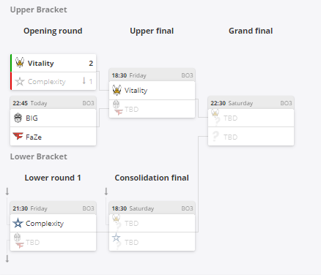Open the FaZe team link
Screen dimensions: 321x280
click(34, 137)
